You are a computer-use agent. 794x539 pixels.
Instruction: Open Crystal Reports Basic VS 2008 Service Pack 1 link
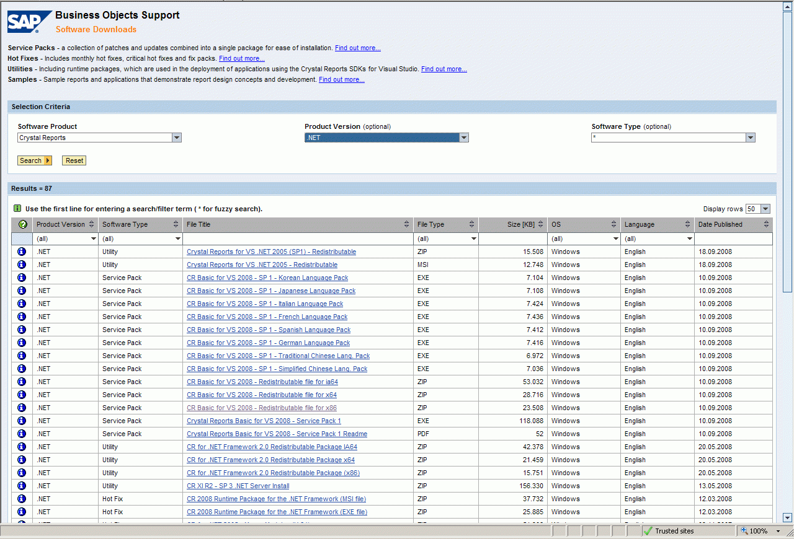264,421
